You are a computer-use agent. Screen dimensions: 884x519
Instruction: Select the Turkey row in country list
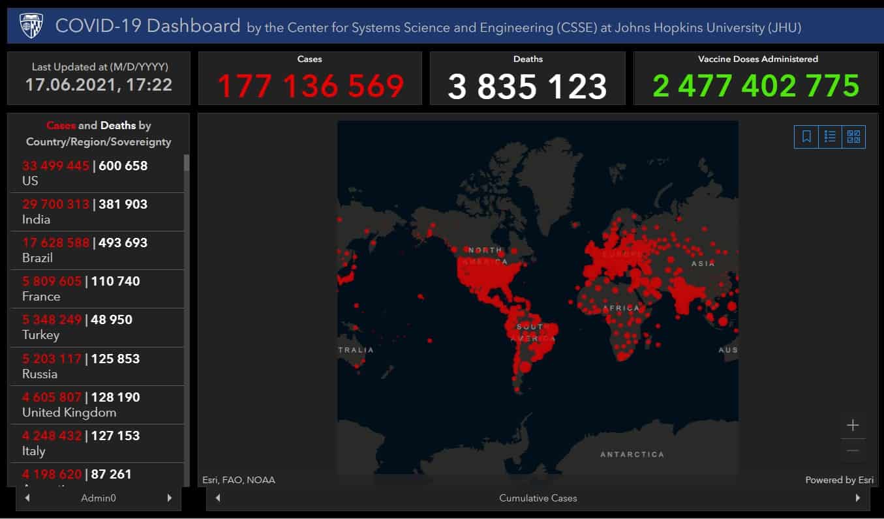pyautogui.click(x=97, y=327)
